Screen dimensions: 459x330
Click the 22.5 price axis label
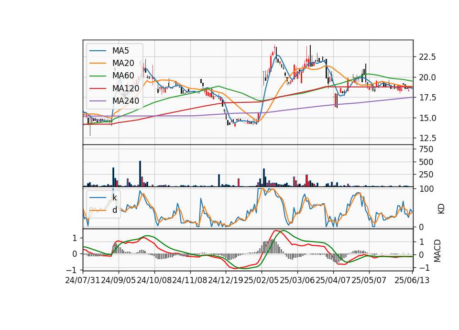(x=427, y=57)
